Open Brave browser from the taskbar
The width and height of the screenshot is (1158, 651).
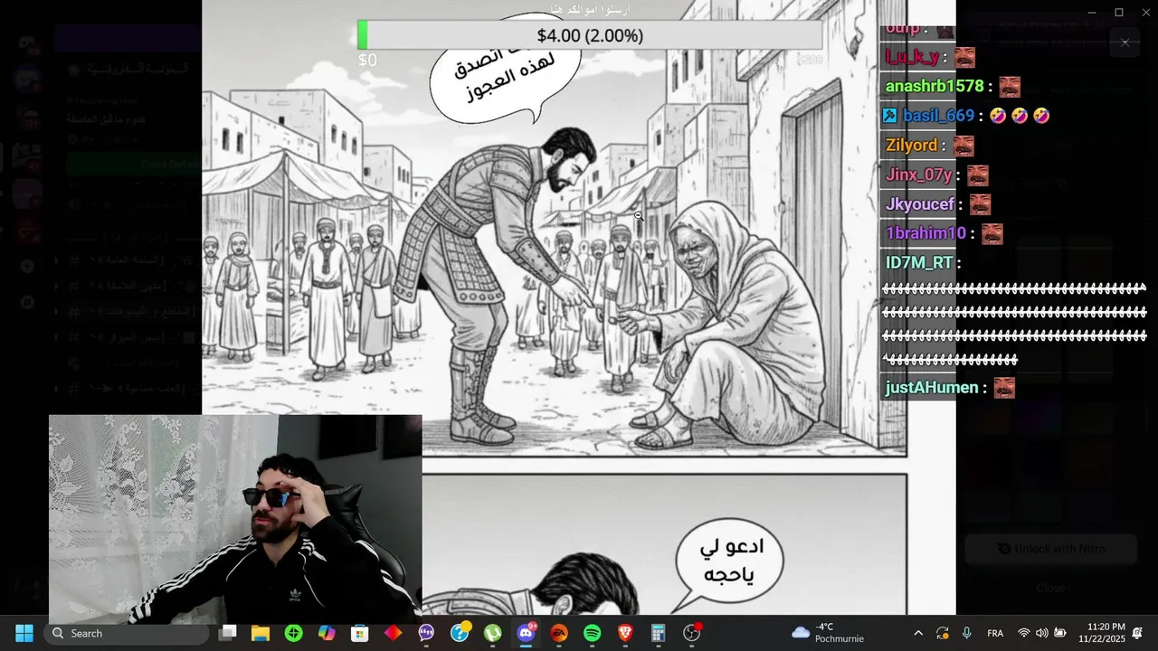pyautogui.click(x=625, y=633)
